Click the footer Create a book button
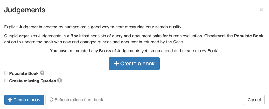Image resolution: width=269 pixels, height=109 pixels. (x=24, y=100)
